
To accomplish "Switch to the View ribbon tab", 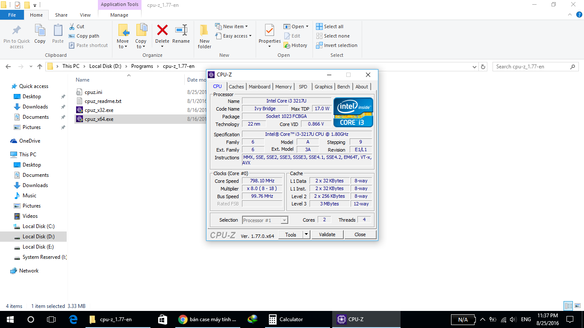I will click(86, 15).
